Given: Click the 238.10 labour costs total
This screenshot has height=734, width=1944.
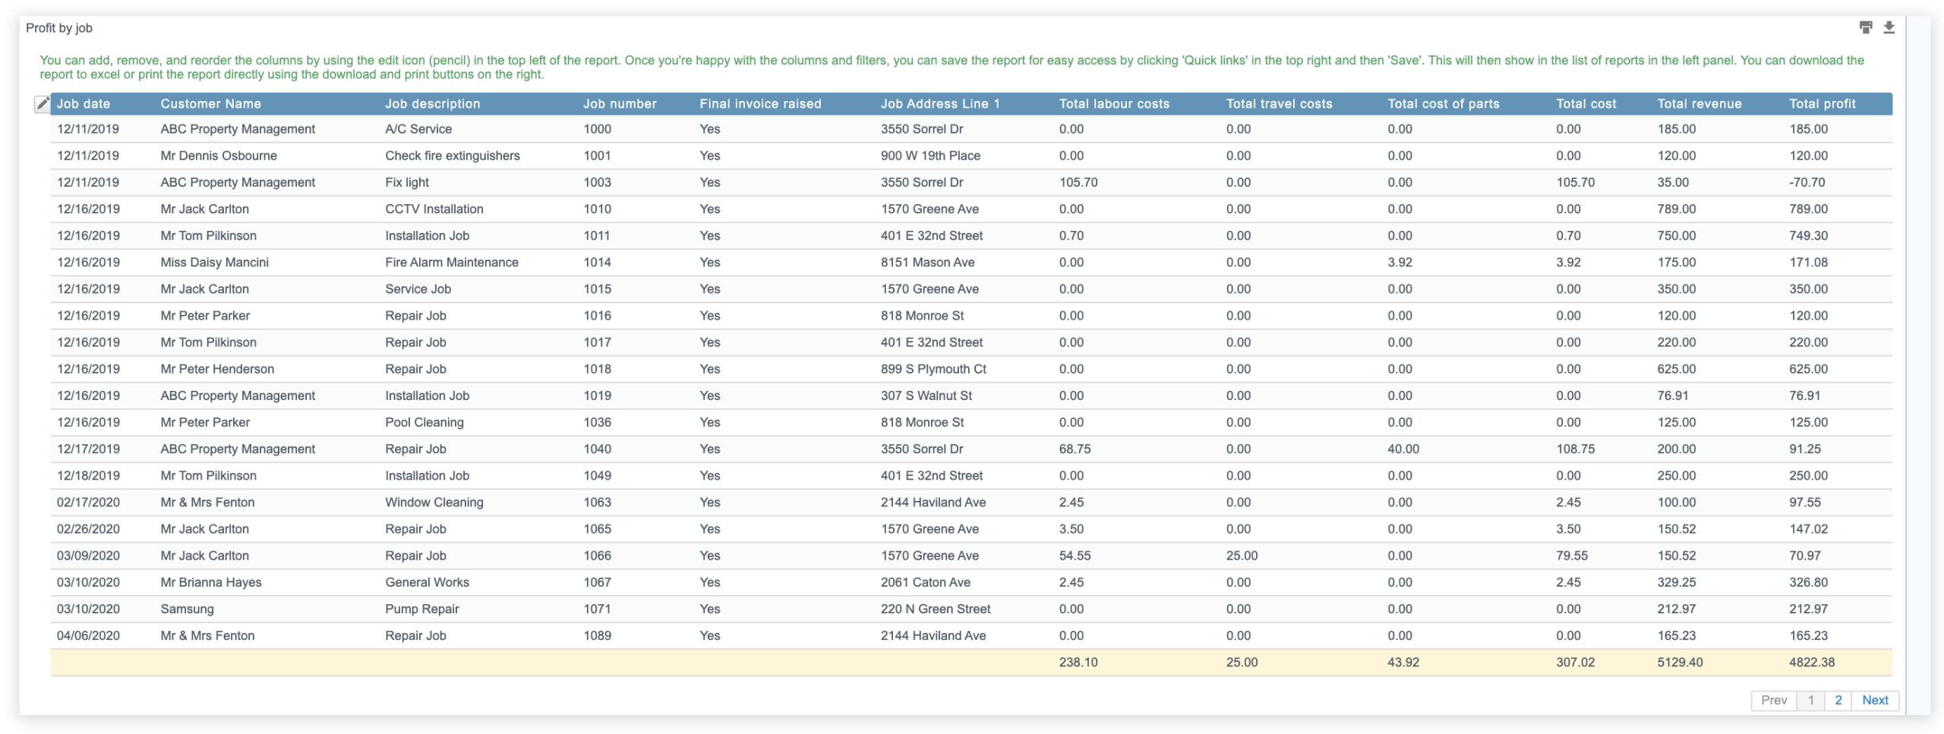Looking at the screenshot, I should click(1078, 662).
